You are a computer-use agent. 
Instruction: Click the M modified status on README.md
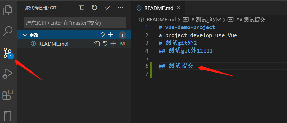coord(122,44)
